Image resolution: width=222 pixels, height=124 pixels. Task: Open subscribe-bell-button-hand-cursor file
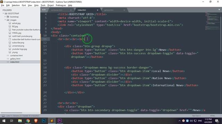(x=26, y=39)
